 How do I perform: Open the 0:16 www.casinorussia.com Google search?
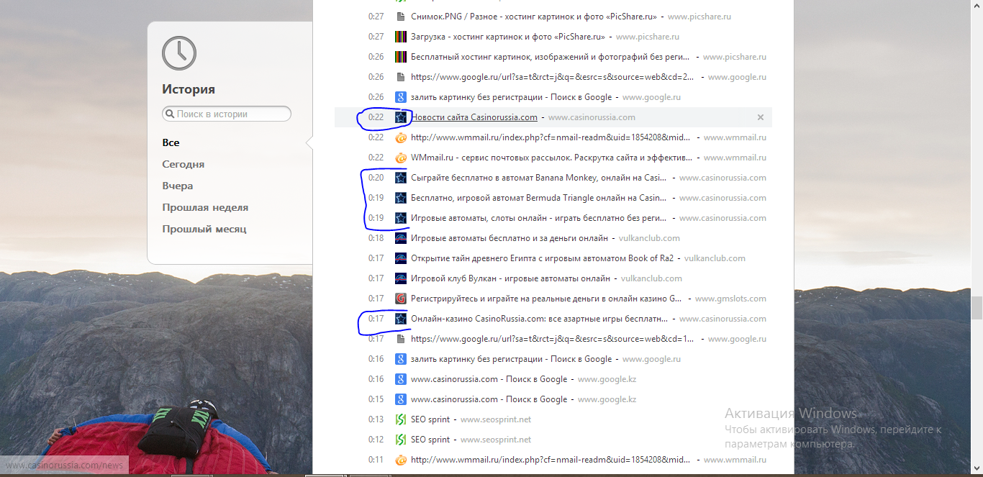point(489,379)
